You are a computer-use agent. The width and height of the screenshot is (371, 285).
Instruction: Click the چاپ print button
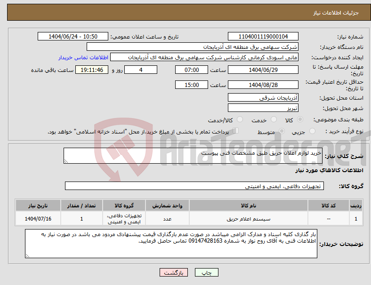pyautogui.click(x=207, y=272)
